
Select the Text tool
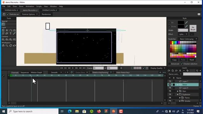(x=10, y=34)
